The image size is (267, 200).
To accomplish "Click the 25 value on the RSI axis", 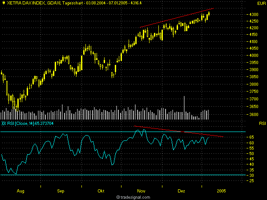I will point(251,181).
